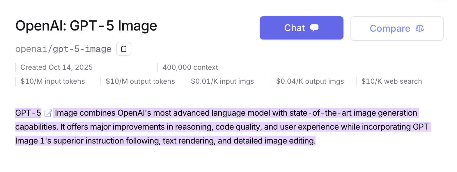Click the "$10/M input tokens" price
This screenshot has width=457, height=172.
pos(53,81)
